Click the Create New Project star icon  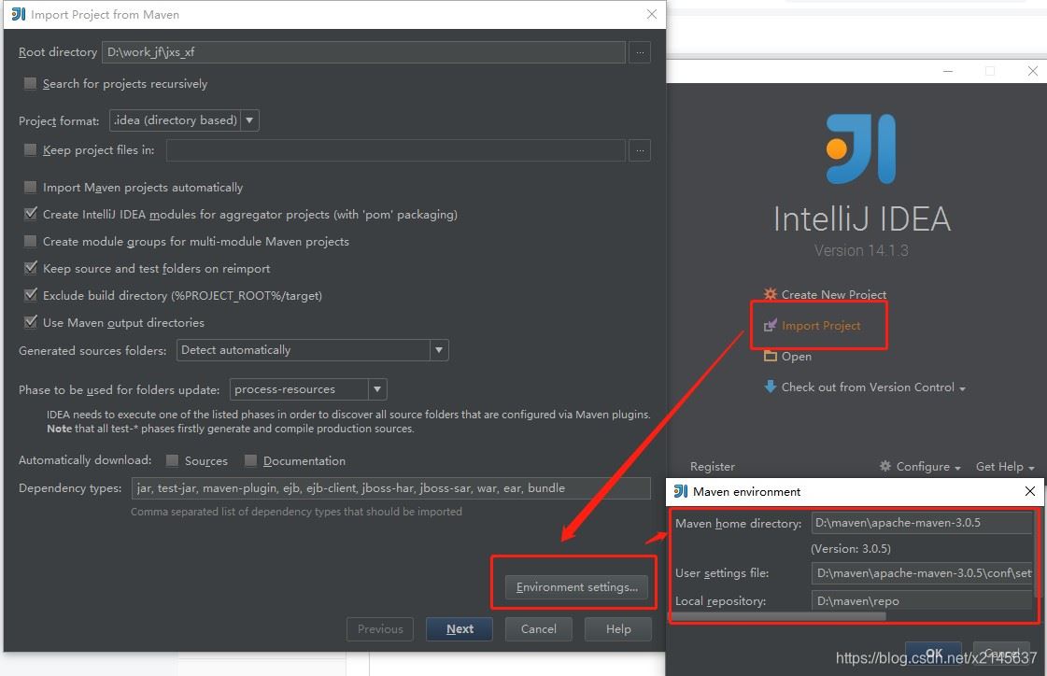tap(770, 293)
